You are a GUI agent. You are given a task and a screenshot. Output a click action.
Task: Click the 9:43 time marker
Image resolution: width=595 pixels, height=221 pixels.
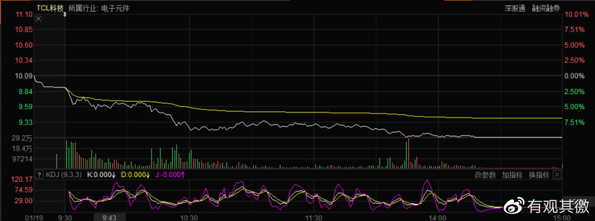(x=110, y=217)
